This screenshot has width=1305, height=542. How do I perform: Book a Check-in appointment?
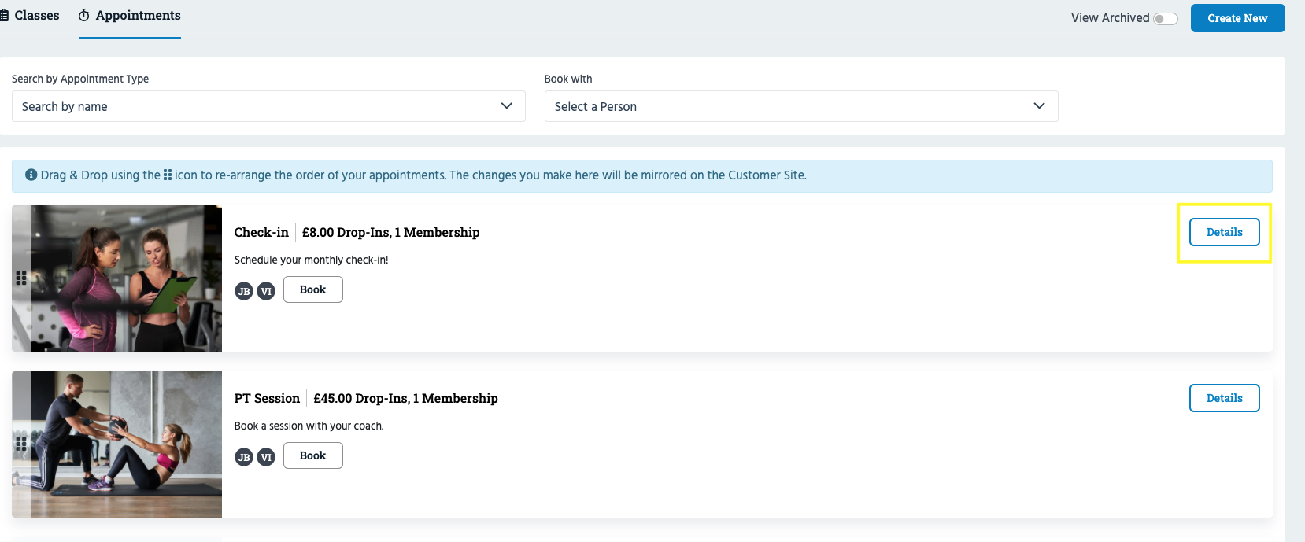[x=312, y=289]
